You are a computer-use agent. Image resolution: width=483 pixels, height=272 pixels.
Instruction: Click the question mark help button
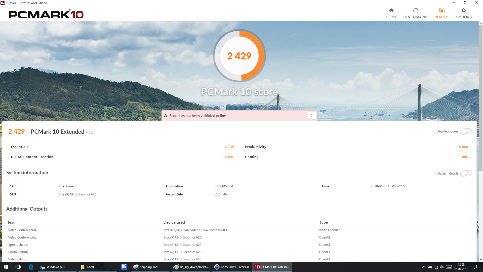(x=312, y=116)
